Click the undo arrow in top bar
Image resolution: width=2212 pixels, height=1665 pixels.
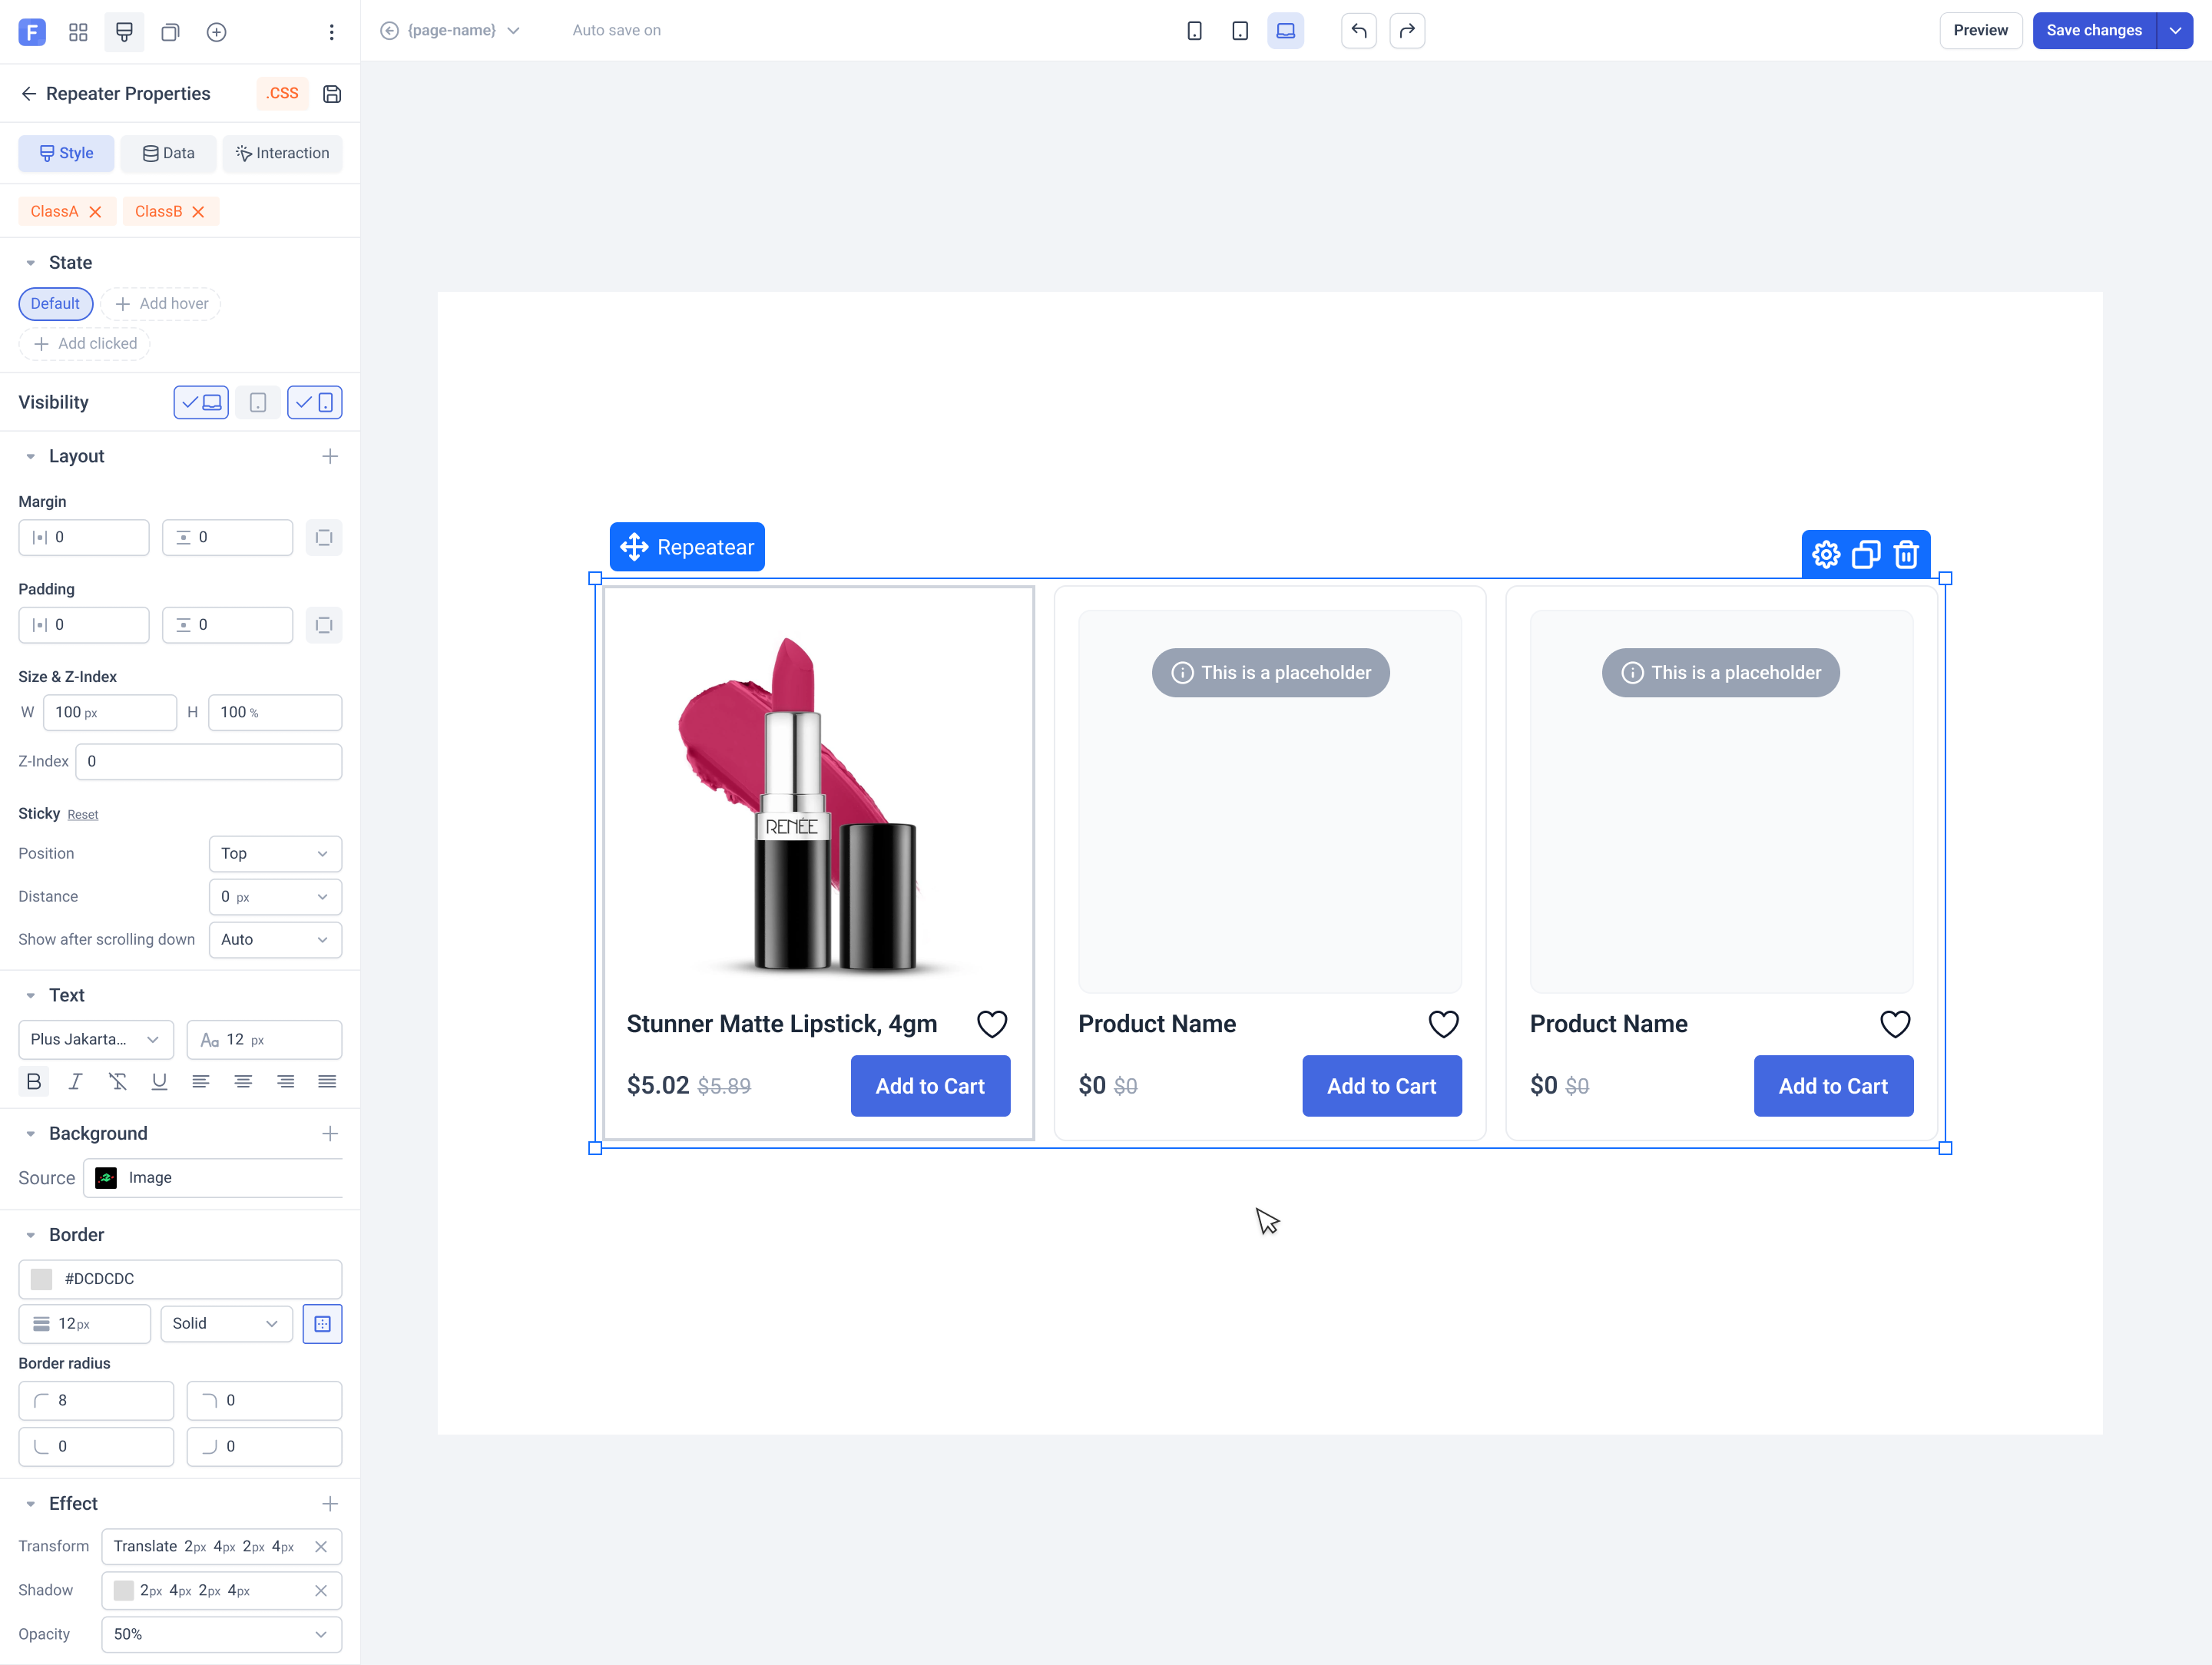(1359, 31)
